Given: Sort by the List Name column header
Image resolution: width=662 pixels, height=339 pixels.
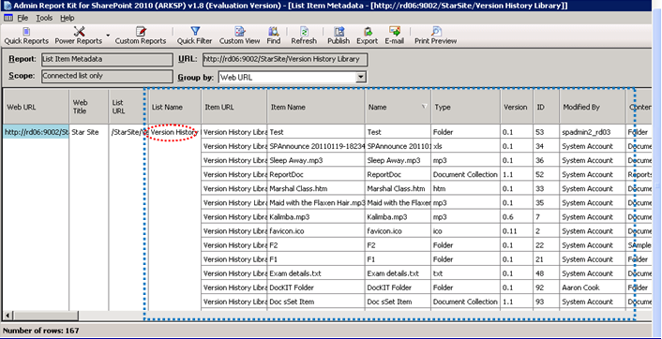Looking at the screenshot, I should [174, 107].
